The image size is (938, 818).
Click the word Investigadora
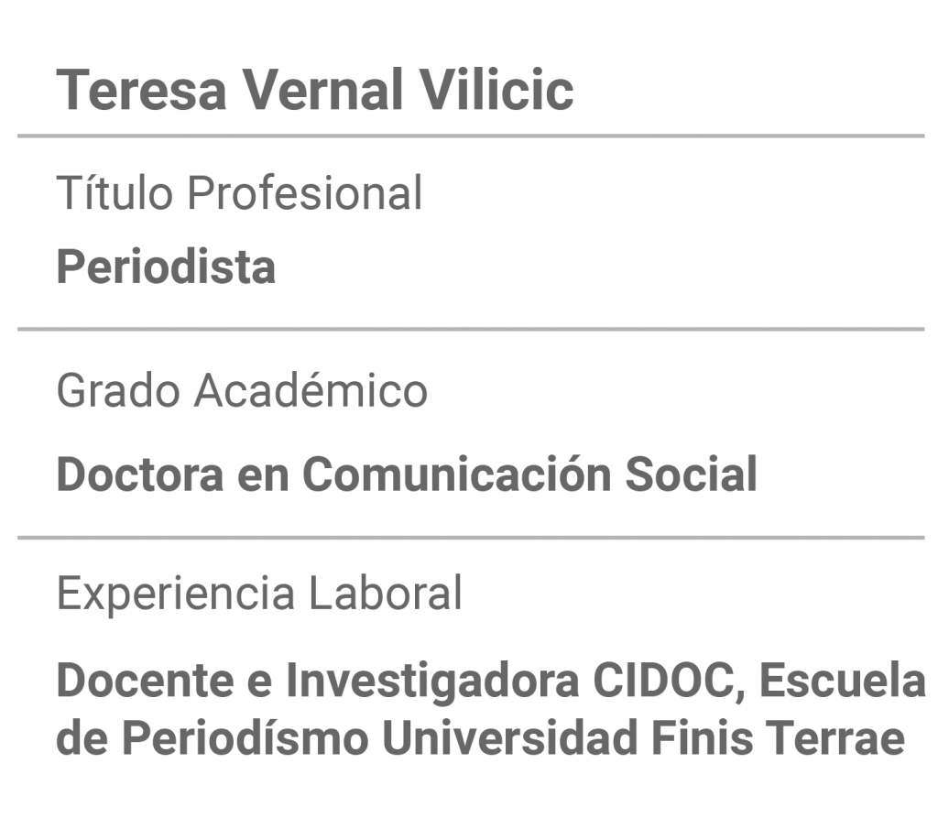point(432,681)
